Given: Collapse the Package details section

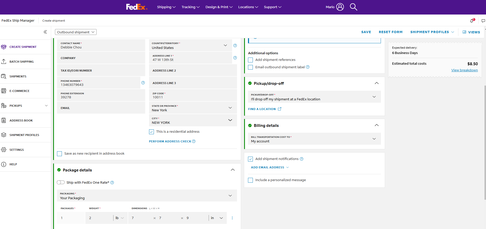Looking at the screenshot, I should click(x=233, y=170).
